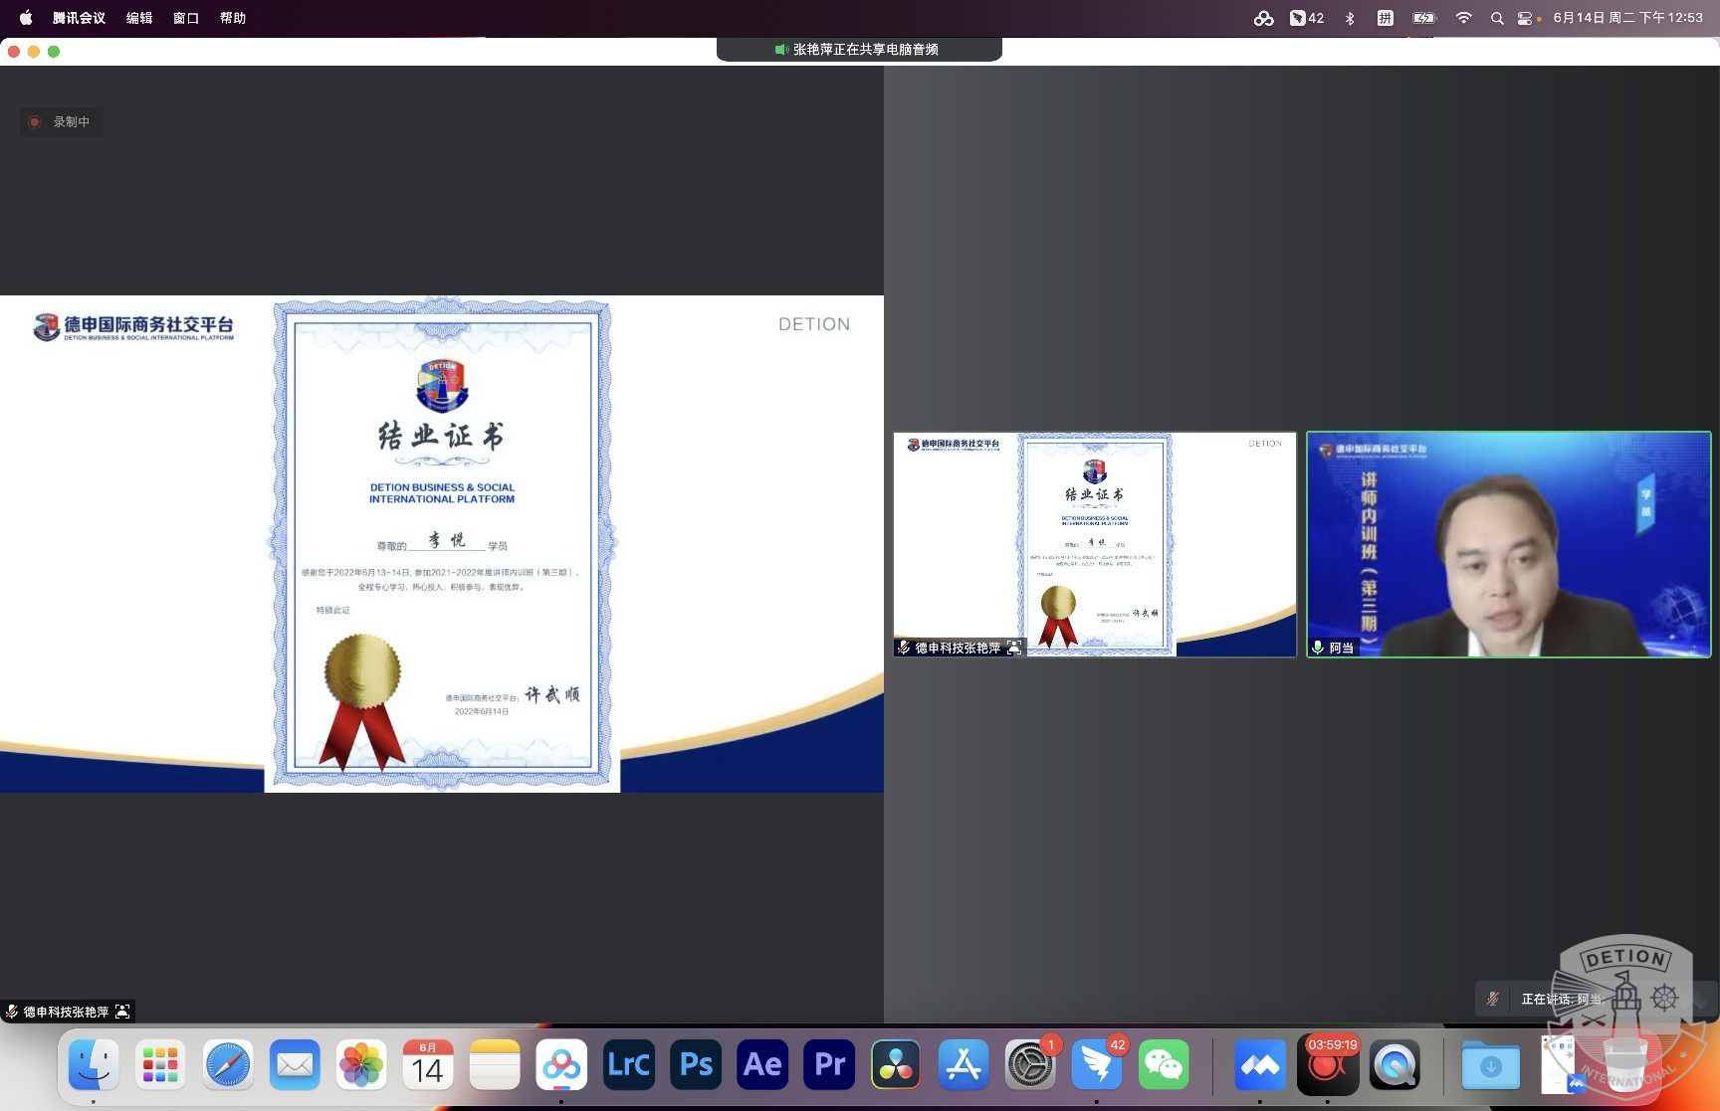This screenshot has height=1111, width=1720.
Task: Click the 张艳萍正在共享电脑音频 sharing banner
Action: (859, 49)
